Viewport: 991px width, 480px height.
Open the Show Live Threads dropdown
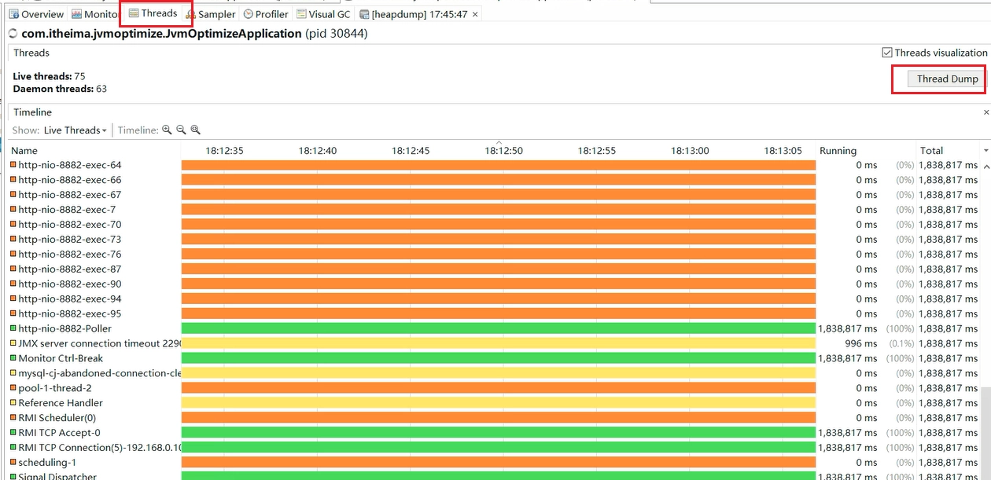coord(75,130)
